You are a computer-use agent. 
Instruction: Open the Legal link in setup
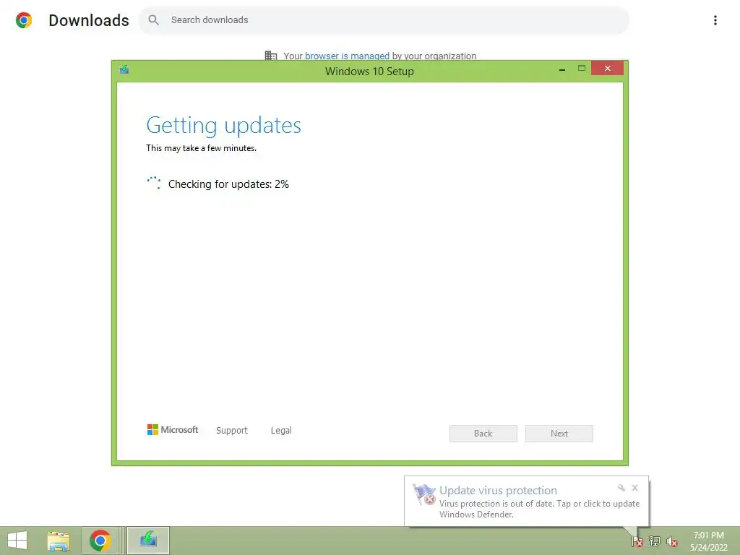coord(281,431)
